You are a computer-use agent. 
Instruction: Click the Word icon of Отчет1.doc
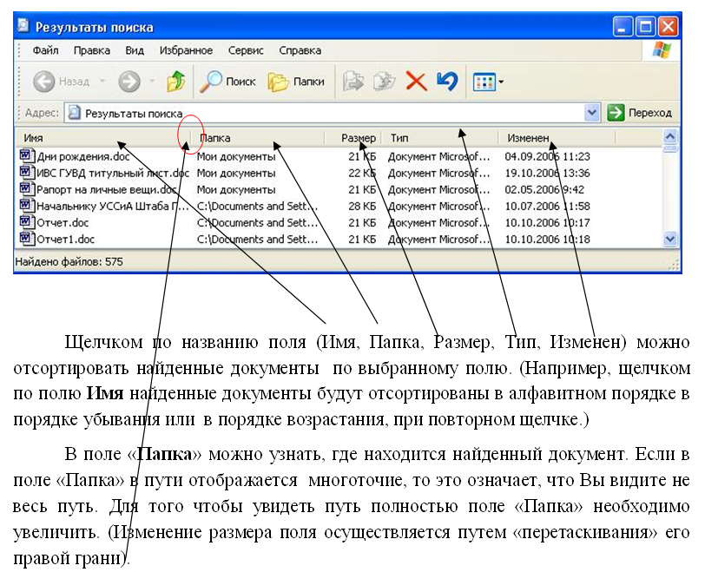pos(27,238)
